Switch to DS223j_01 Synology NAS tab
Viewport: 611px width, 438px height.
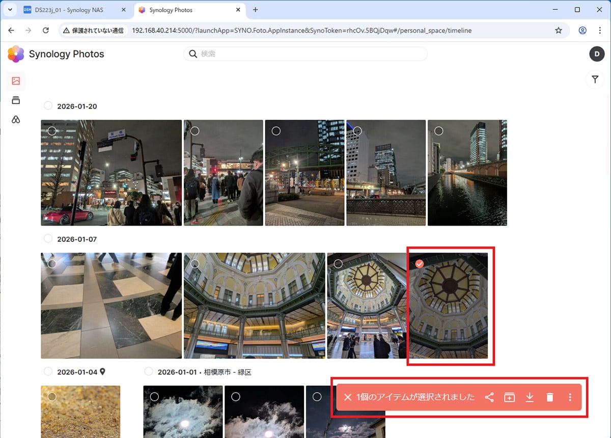74,10
